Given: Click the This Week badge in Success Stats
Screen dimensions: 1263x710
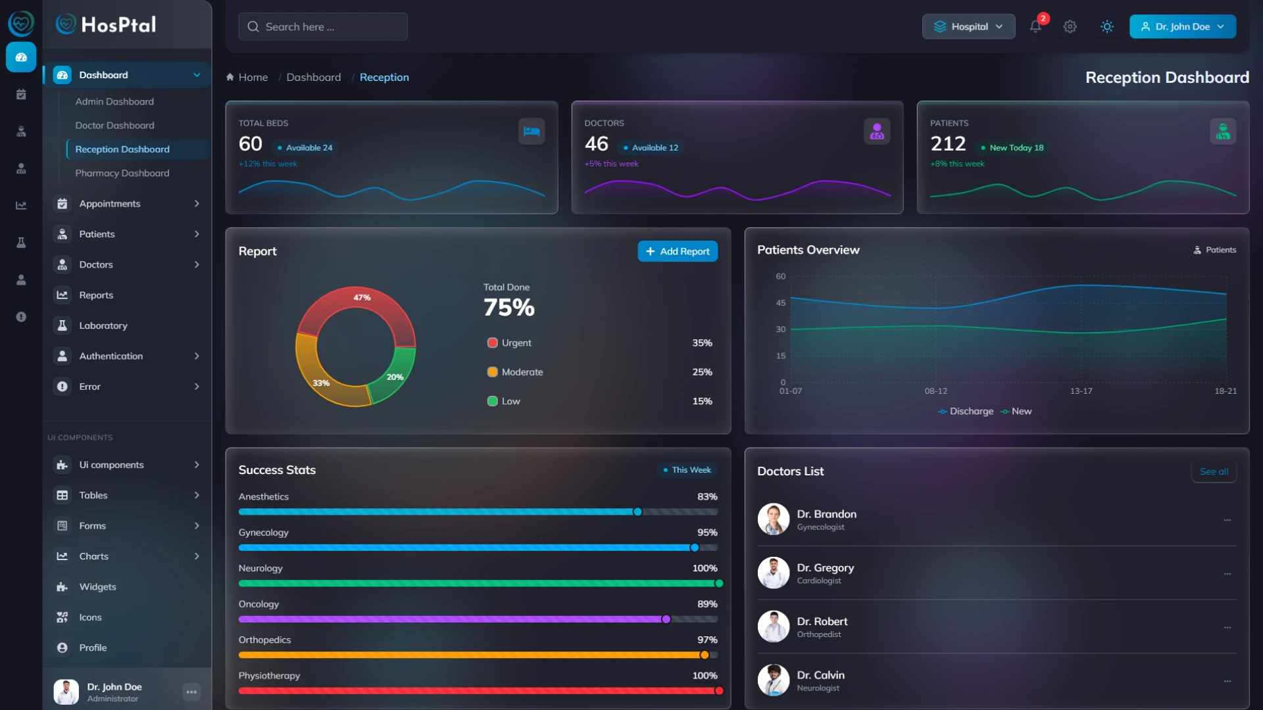Looking at the screenshot, I should [x=687, y=470].
